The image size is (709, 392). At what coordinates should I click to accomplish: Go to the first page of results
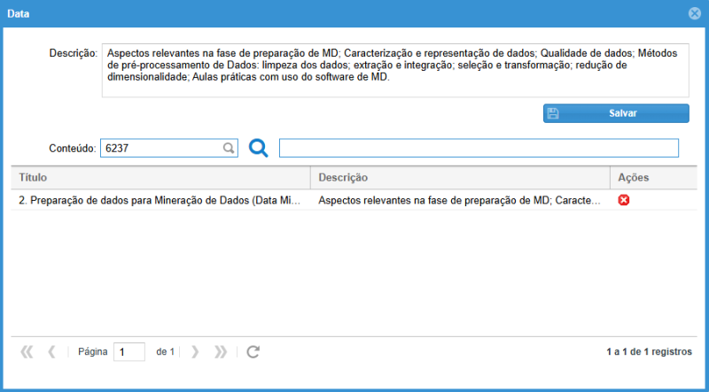click(27, 351)
